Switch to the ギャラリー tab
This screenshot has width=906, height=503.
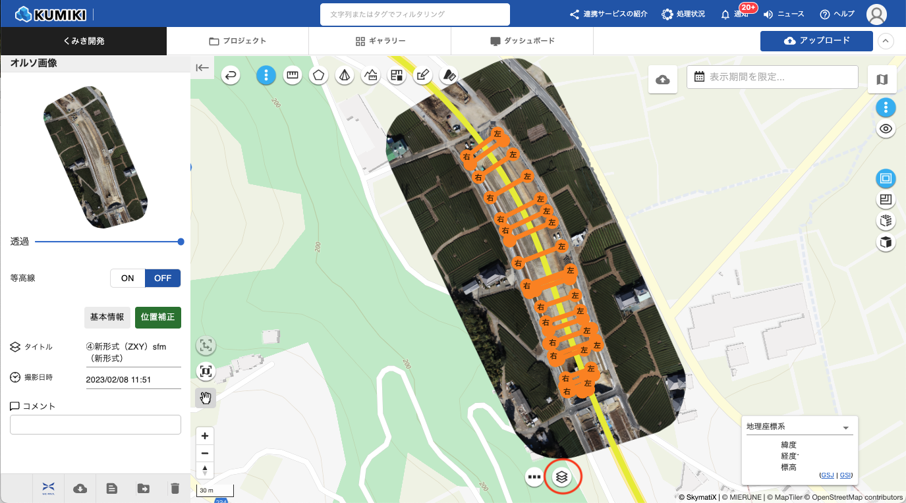[x=380, y=41]
